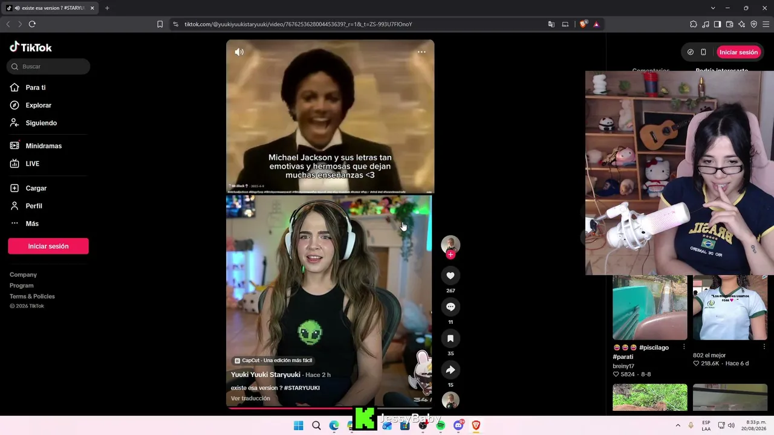Toggle the browser sidebar panel
Viewport: 774px width, 435px height.
pos(717,24)
